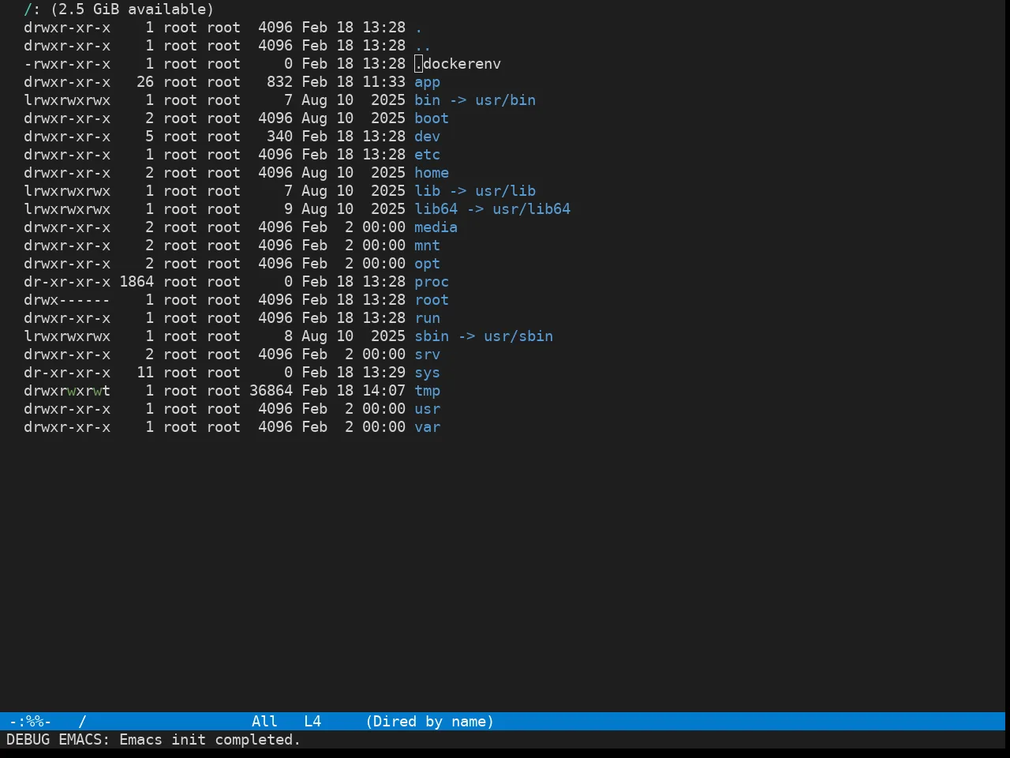
Task: Click the size value 832
Action: (x=279, y=82)
